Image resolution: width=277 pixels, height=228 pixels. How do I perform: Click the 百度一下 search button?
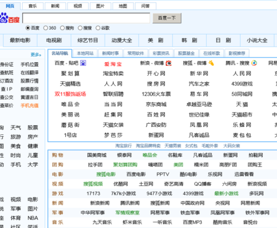pos(167,18)
